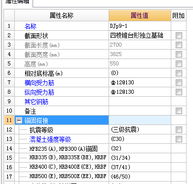193x184 pixels.
Task: Click the 备注 value cell
Action: click(140, 111)
